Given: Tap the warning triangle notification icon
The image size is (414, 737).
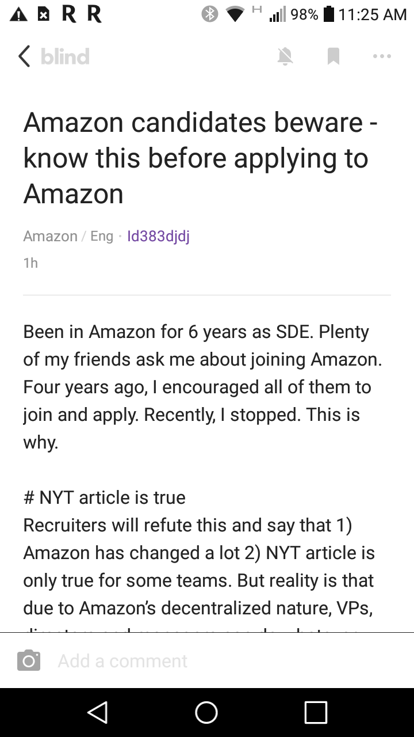Looking at the screenshot, I should pyautogui.click(x=19, y=14).
